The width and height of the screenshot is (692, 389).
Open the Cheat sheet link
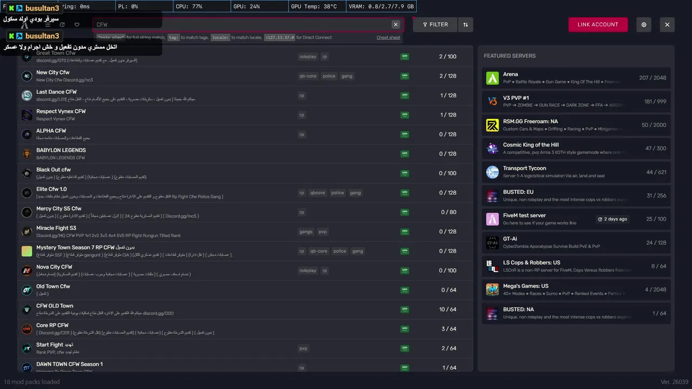[x=388, y=38]
